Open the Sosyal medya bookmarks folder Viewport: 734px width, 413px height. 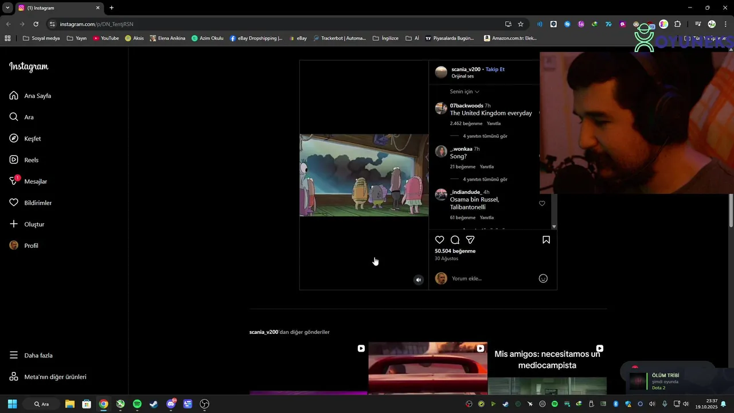tap(41, 38)
